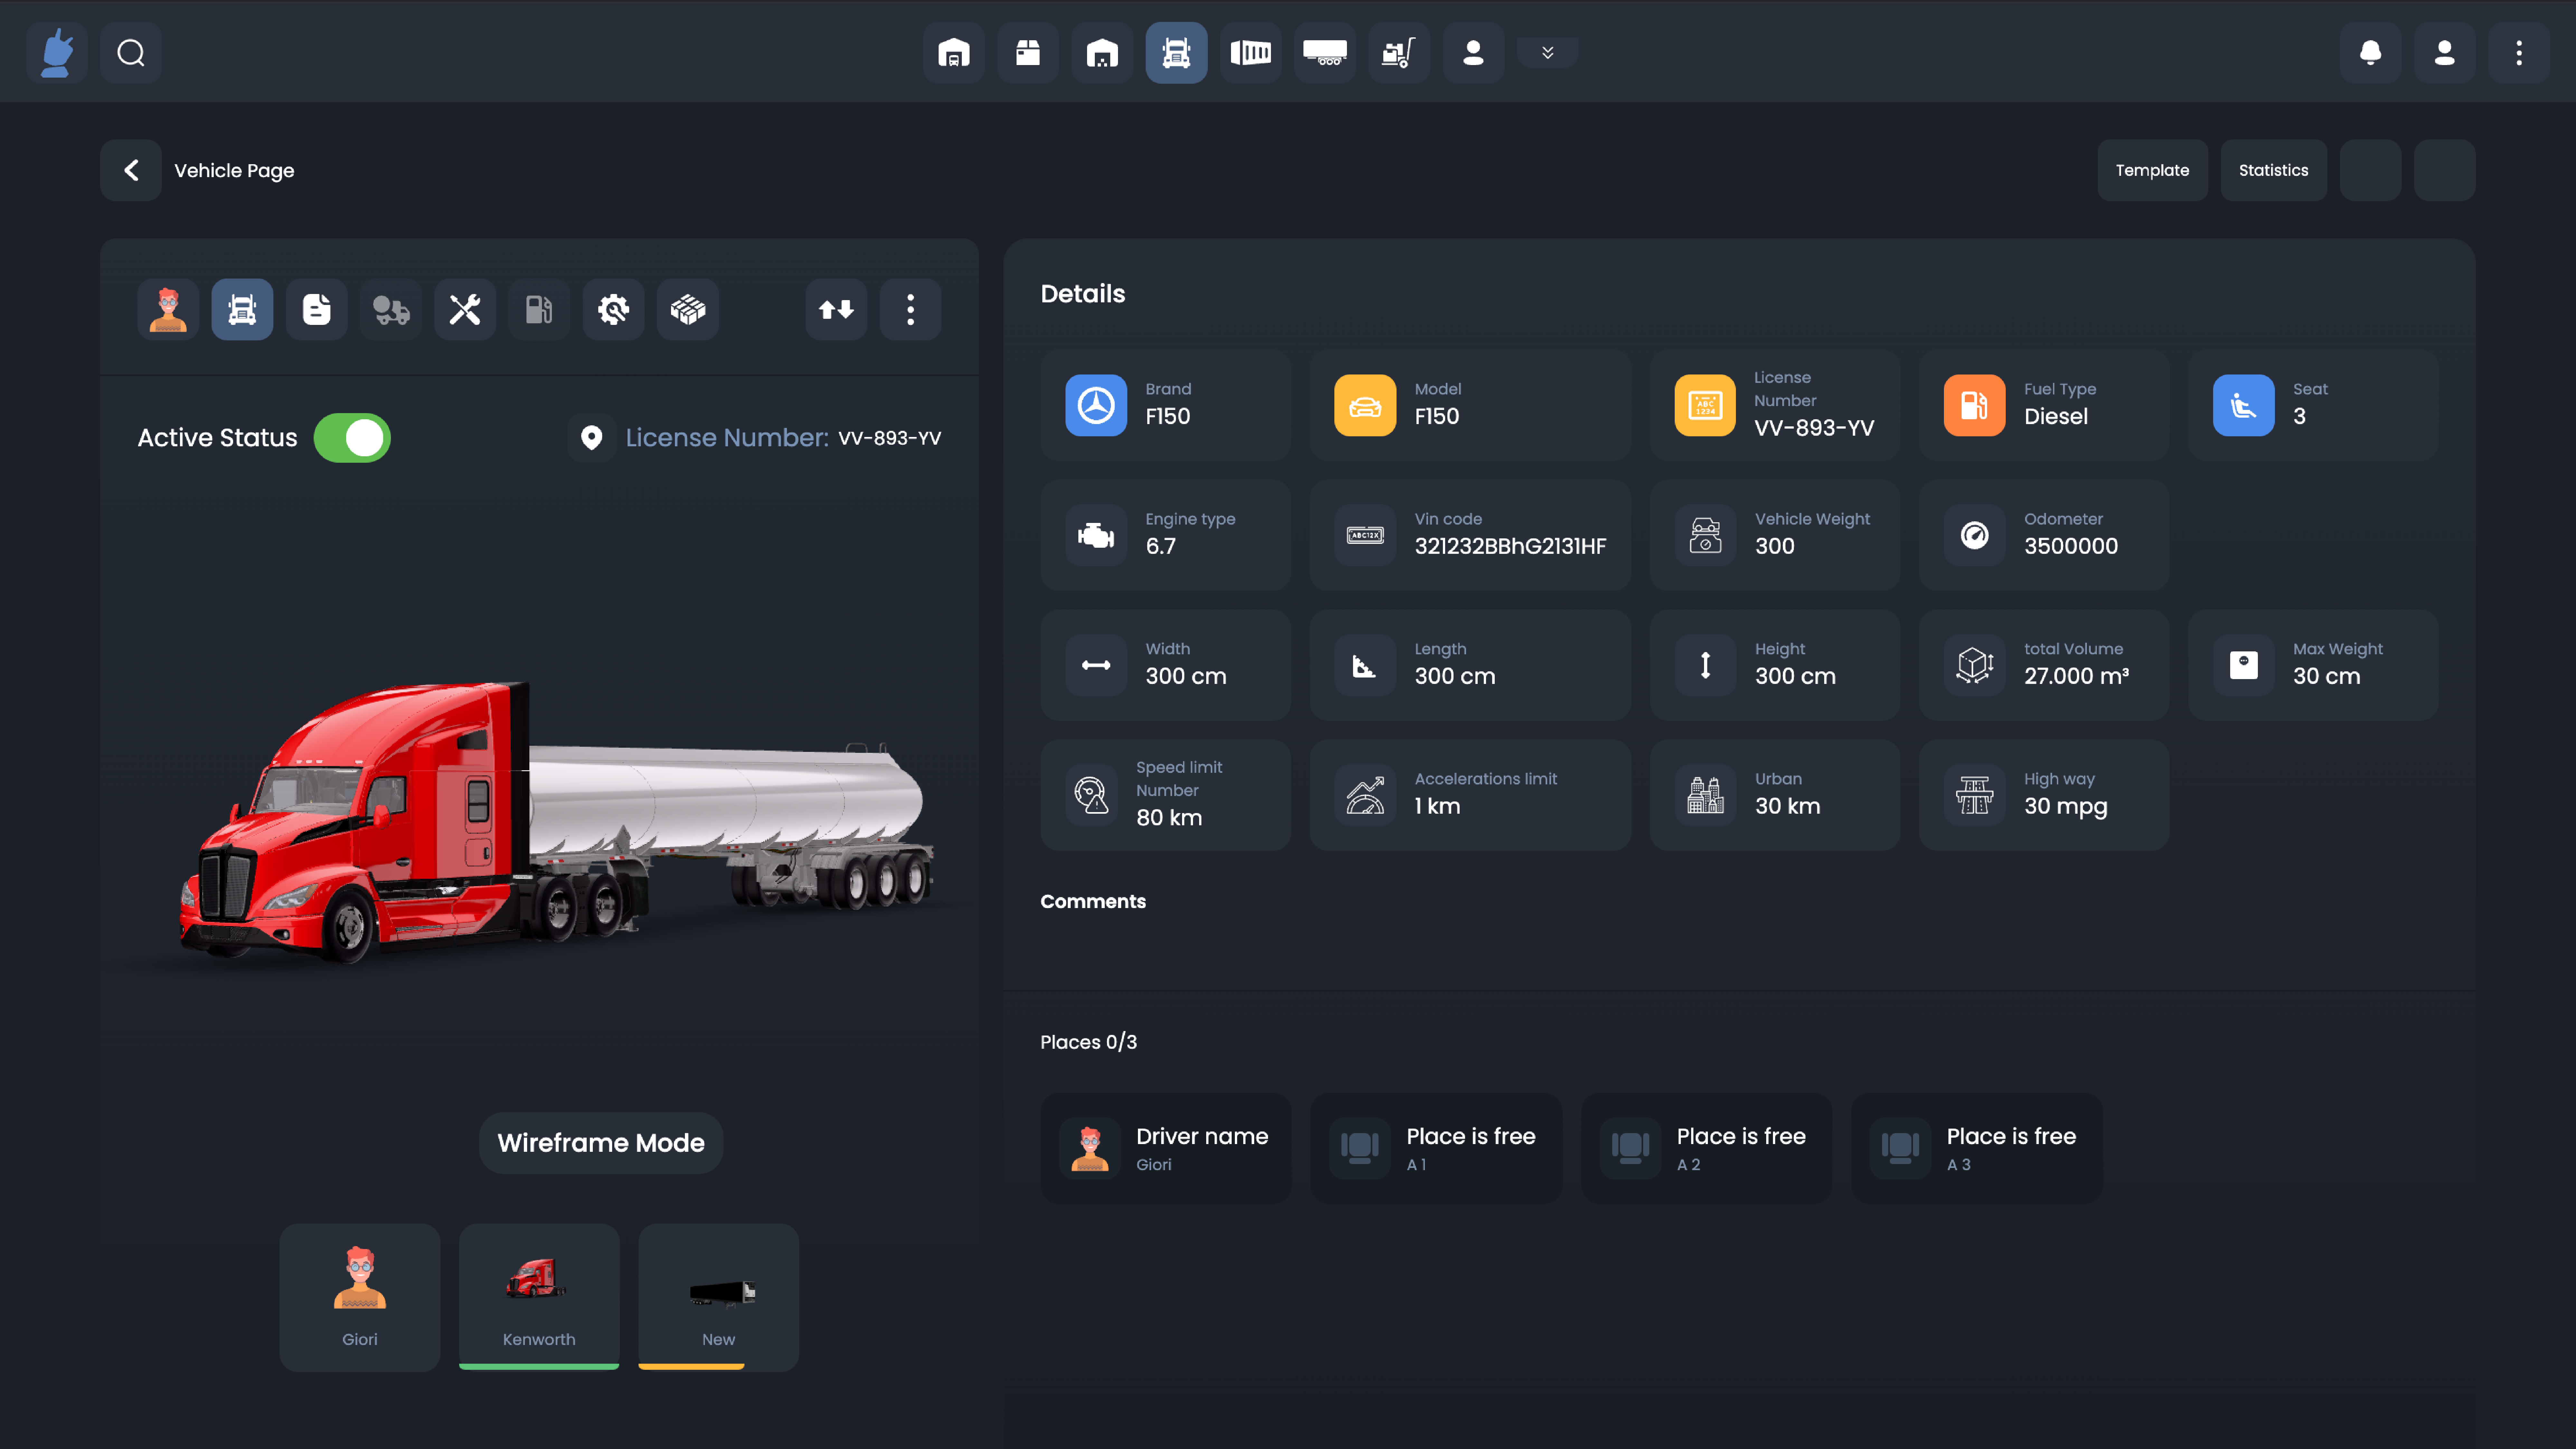Click the Odometer gauge icon
Viewport: 2576px width, 1449px height.
(x=1974, y=535)
